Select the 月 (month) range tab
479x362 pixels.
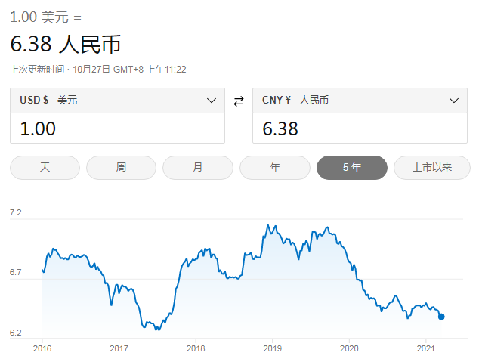198,168
